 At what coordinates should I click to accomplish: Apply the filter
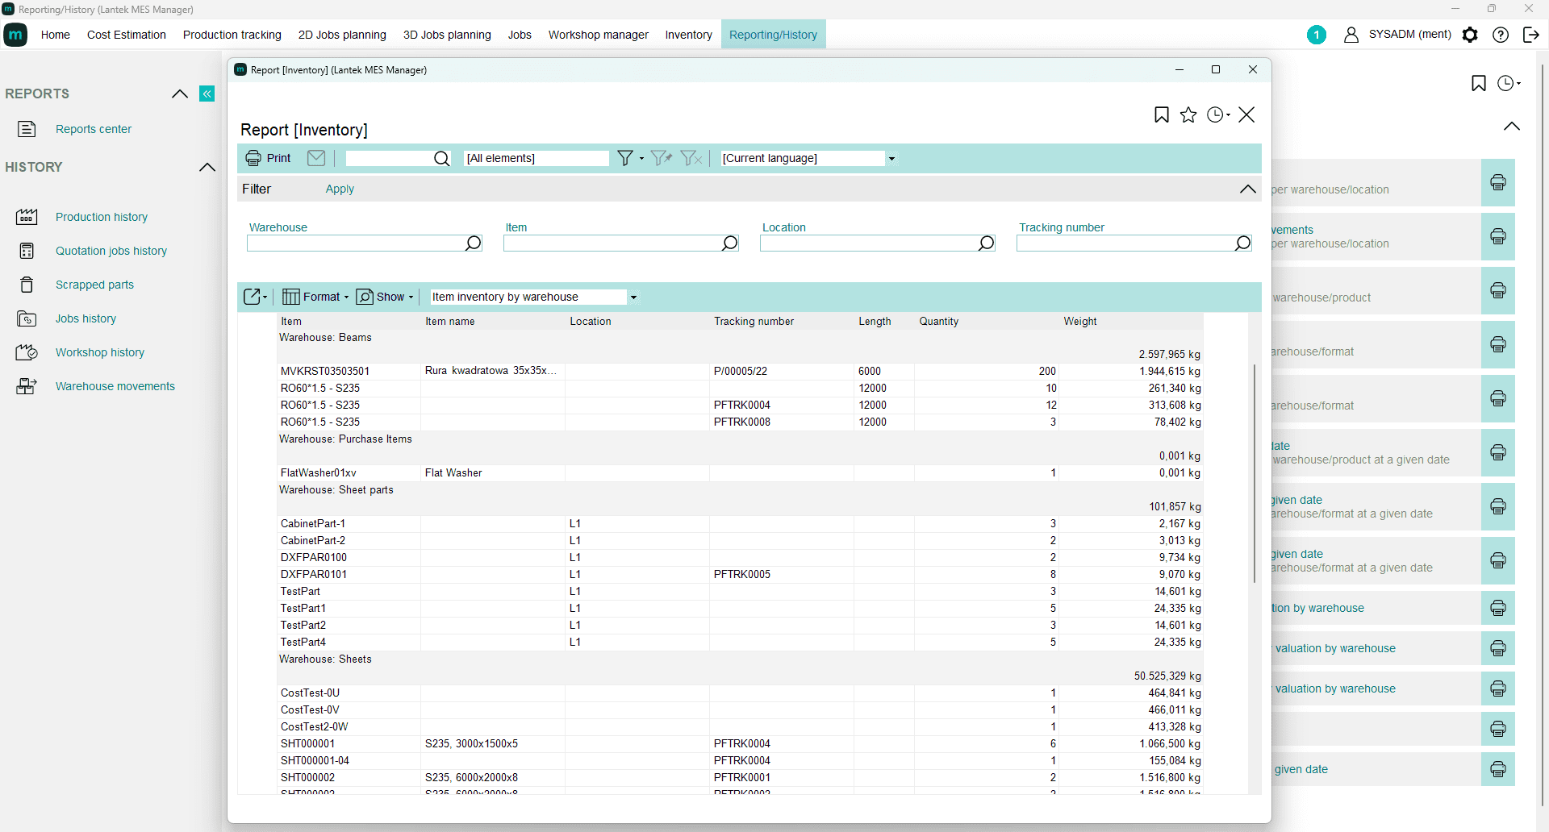click(340, 189)
